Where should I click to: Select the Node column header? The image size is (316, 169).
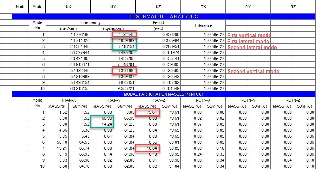[x=21, y=7]
